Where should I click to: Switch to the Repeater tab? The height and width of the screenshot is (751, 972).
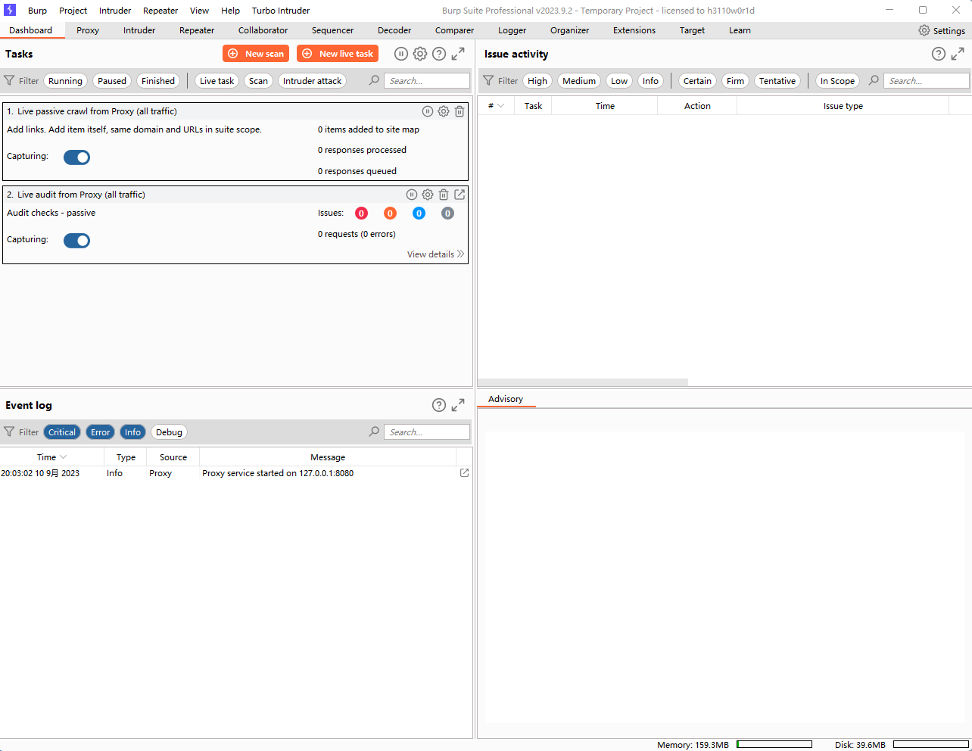197,30
